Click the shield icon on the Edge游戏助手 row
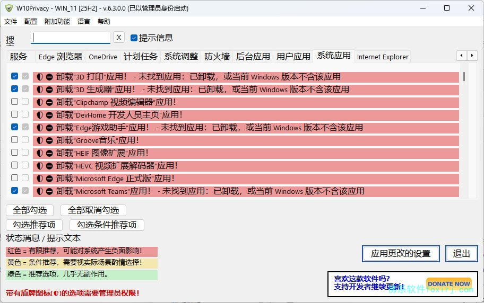The height and width of the screenshot is (303, 484). (39, 128)
